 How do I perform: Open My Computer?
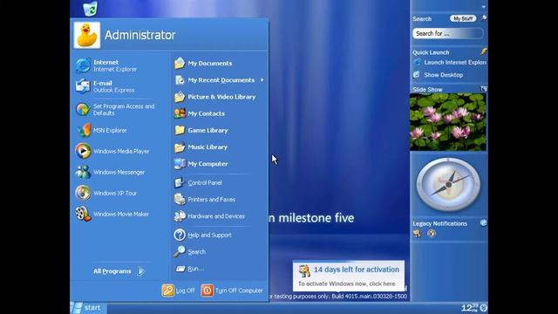point(201,164)
